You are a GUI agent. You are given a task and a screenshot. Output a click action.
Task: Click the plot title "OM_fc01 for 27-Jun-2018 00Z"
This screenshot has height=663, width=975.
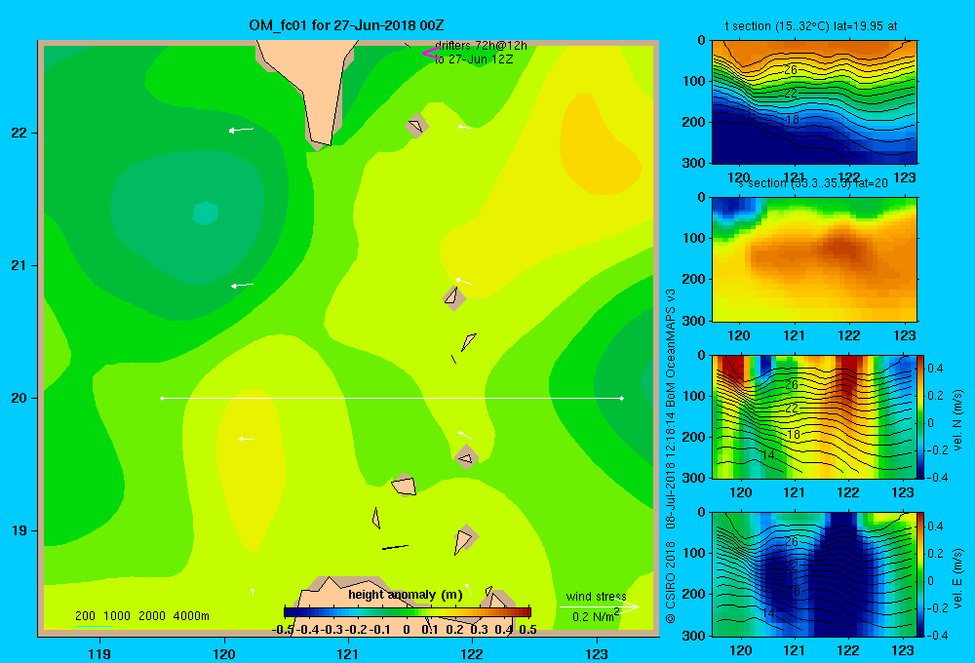pos(346,25)
